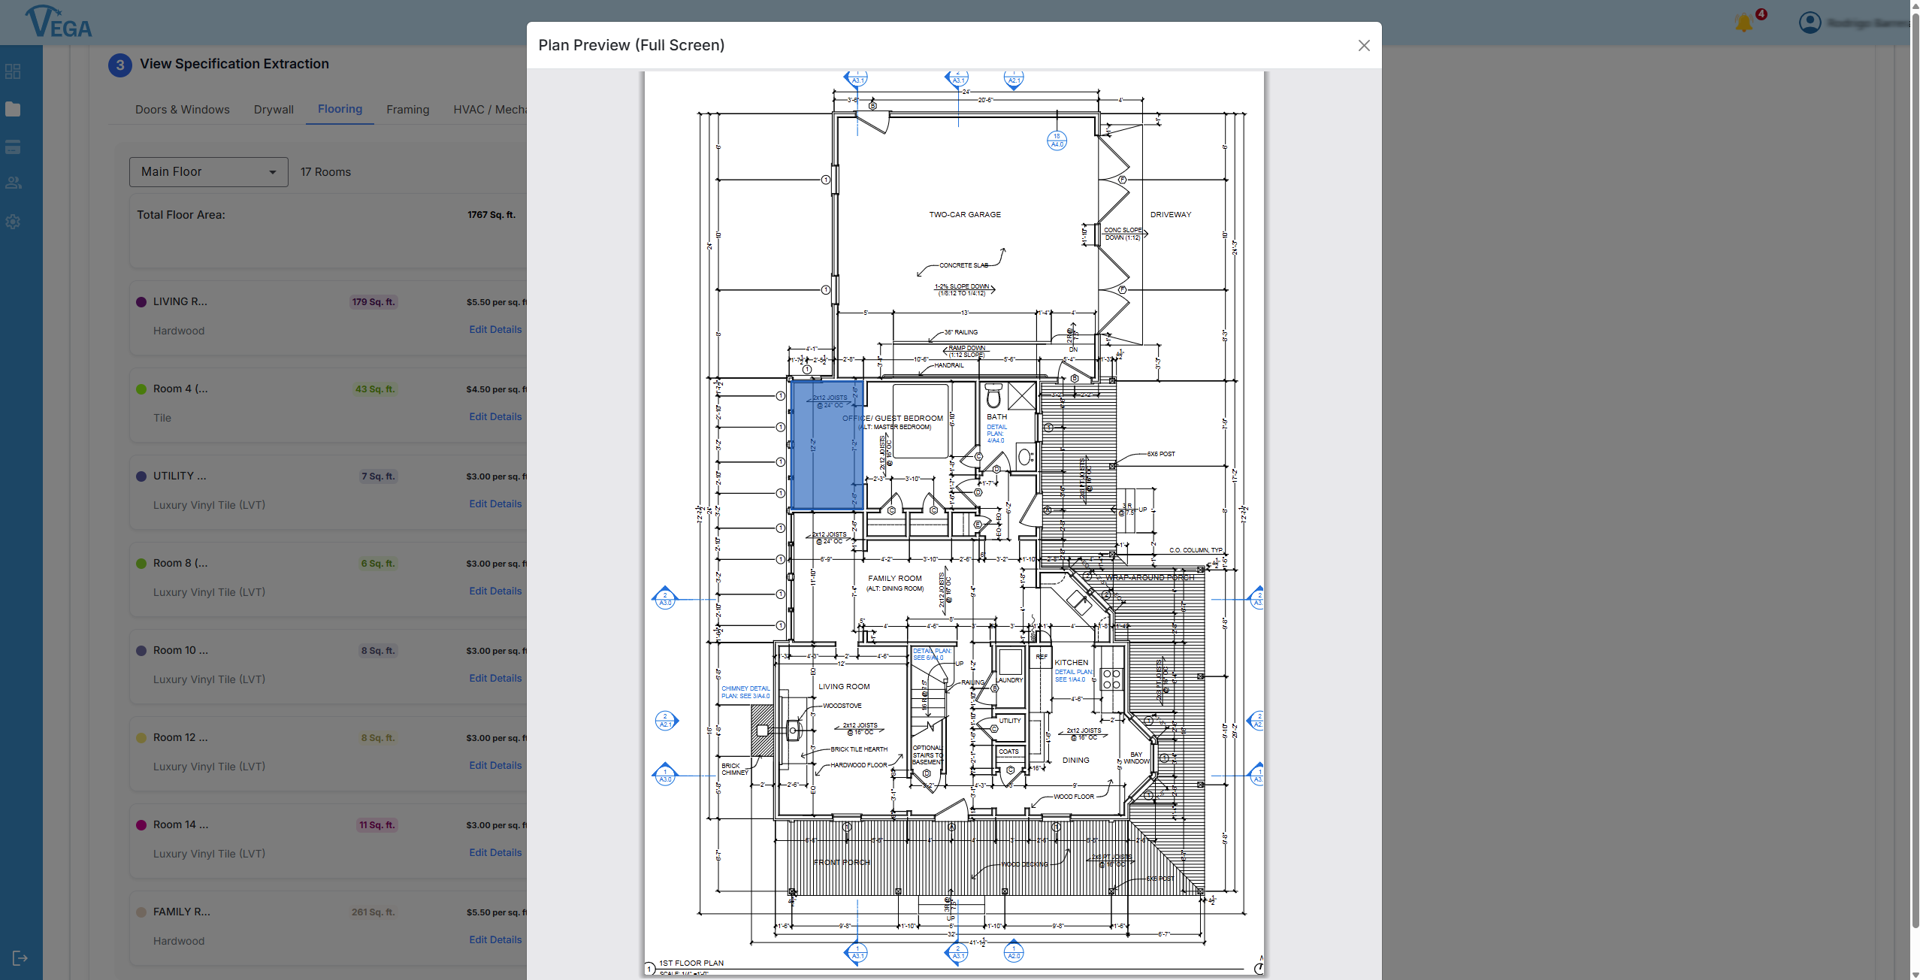The image size is (1920, 980).
Task: Click Edit Details for LIVING R... room
Action: tap(495, 329)
